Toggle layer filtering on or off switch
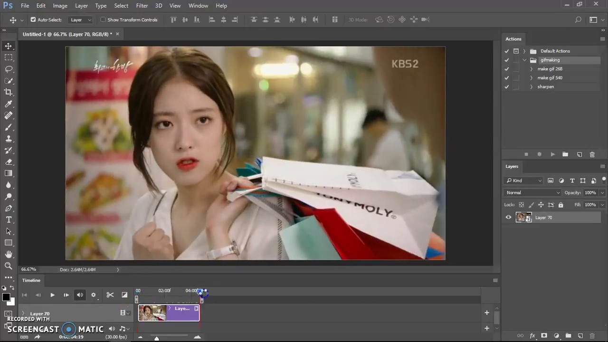The image size is (608, 342). [x=604, y=180]
